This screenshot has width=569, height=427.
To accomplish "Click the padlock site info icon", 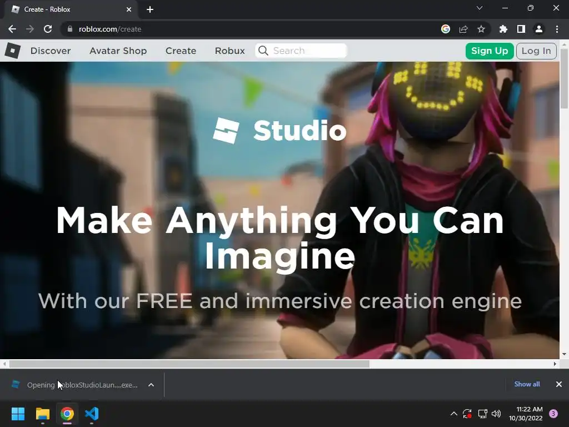I will [x=70, y=29].
